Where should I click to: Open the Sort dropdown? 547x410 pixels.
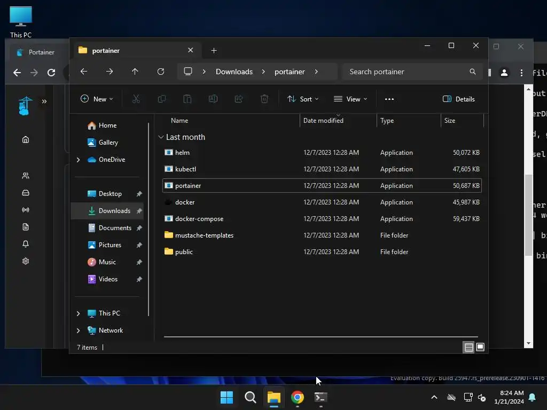click(302, 99)
